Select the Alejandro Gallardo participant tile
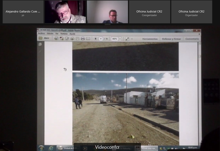 tap(23, 12)
